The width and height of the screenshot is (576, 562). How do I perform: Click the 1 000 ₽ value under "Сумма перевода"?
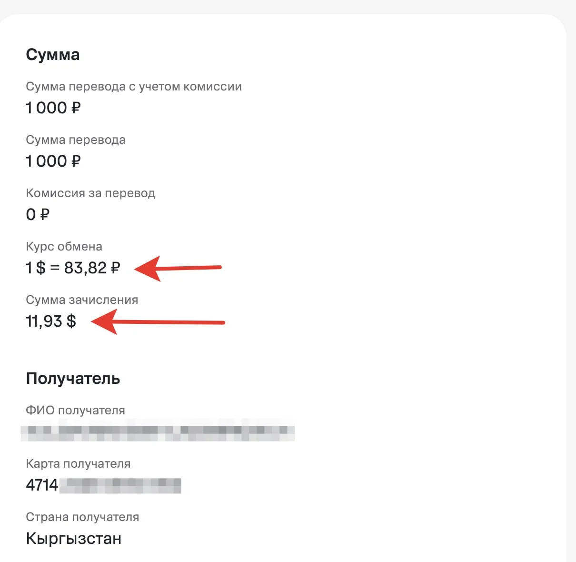[53, 161]
